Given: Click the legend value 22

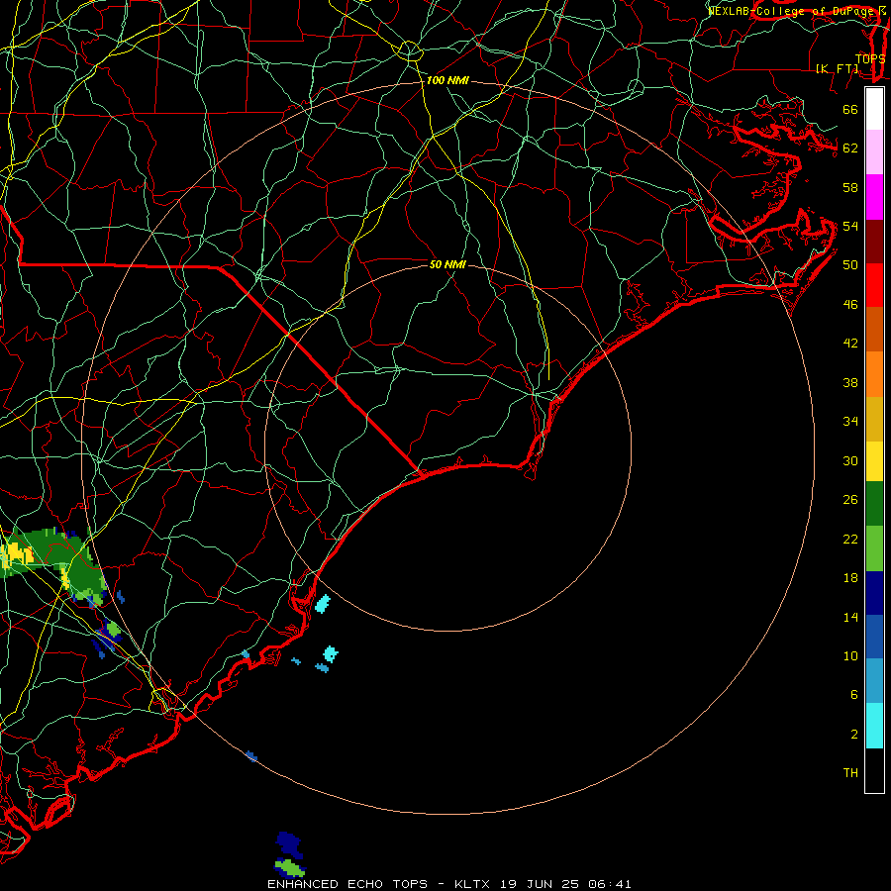Looking at the screenshot, I should (x=850, y=539).
